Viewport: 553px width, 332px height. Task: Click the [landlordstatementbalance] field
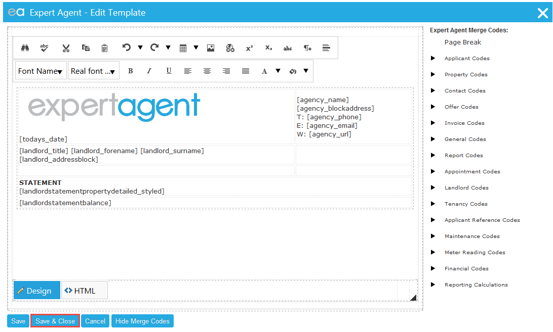(65, 203)
